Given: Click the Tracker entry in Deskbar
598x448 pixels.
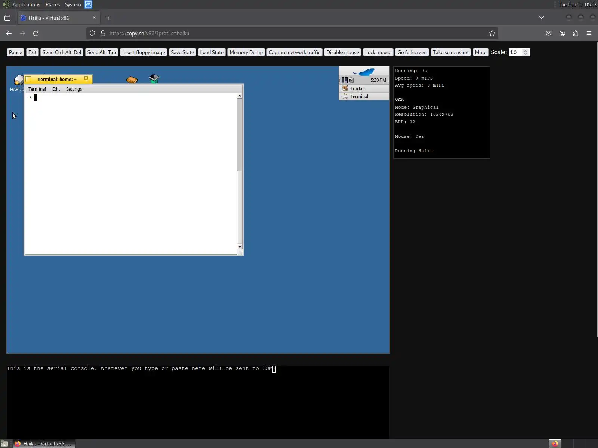Looking at the screenshot, I should (364, 88).
